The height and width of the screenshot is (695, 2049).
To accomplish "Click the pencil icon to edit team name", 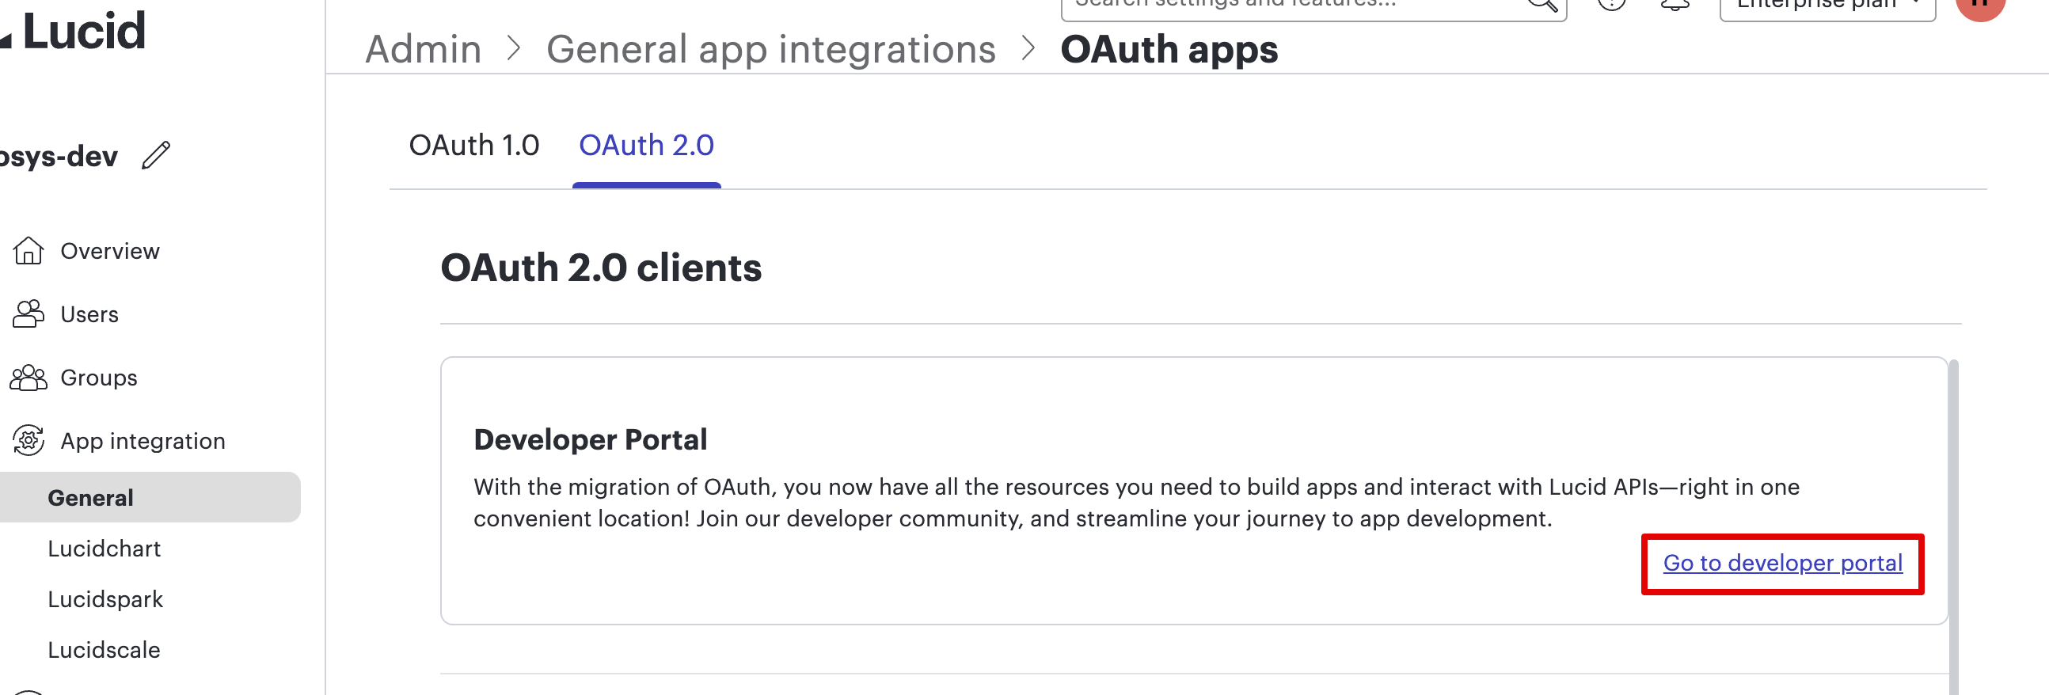I will pos(156,155).
